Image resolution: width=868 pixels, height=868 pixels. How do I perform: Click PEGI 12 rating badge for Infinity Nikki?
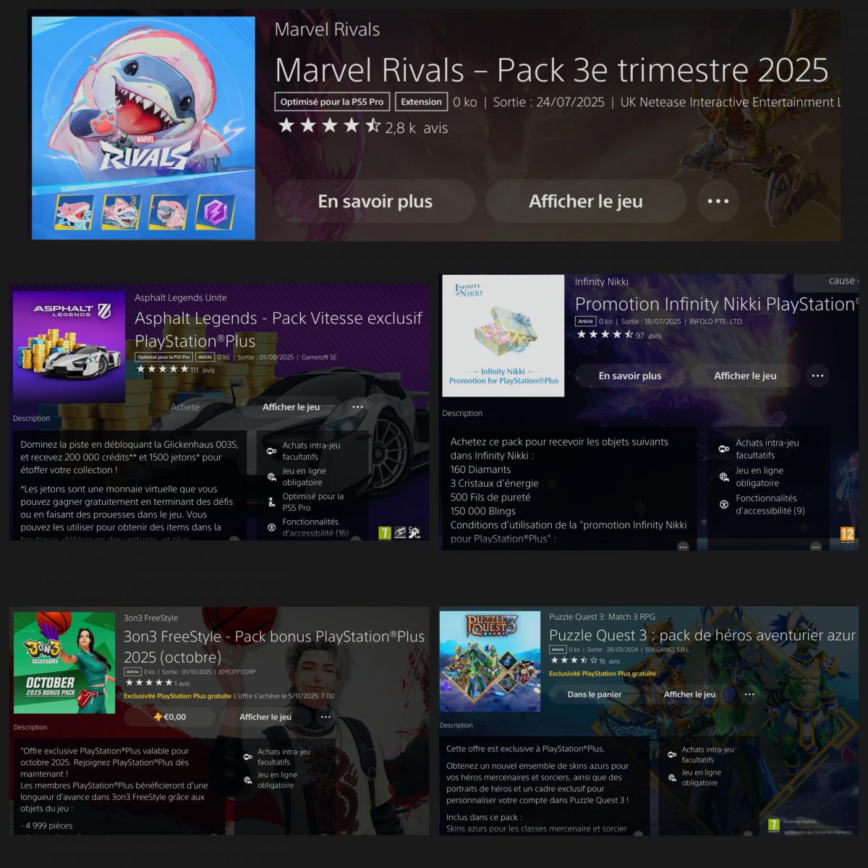847,534
